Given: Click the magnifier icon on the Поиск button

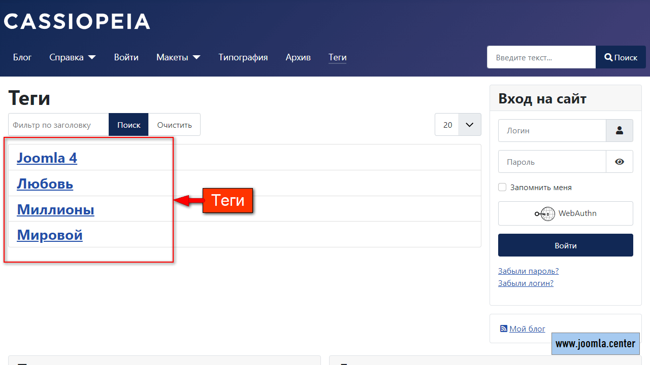Looking at the screenshot, I should click(608, 57).
